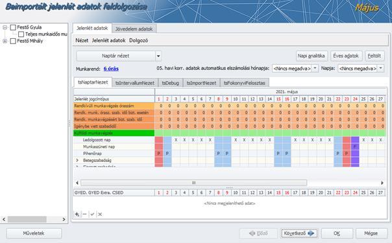392x243 pixels.
Task: Select the Munkaszüneti nap row label
Action: (99, 146)
